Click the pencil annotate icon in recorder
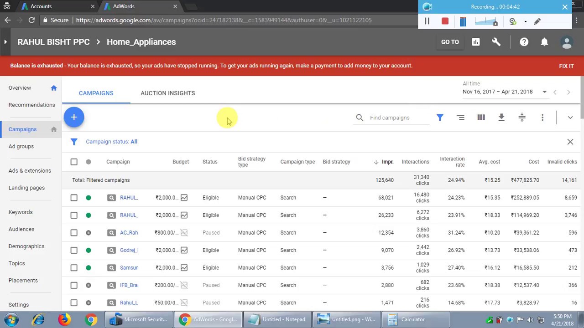Image resolution: width=584 pixels, height=328 pixels. [x=537, y=21]
